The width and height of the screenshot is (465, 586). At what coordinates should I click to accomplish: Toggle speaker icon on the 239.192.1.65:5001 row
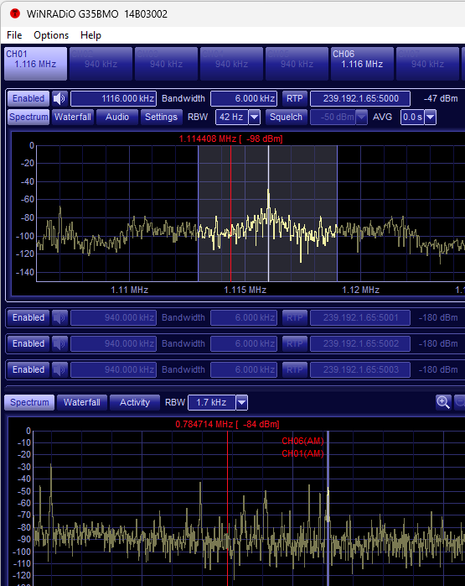click(59, 317)
